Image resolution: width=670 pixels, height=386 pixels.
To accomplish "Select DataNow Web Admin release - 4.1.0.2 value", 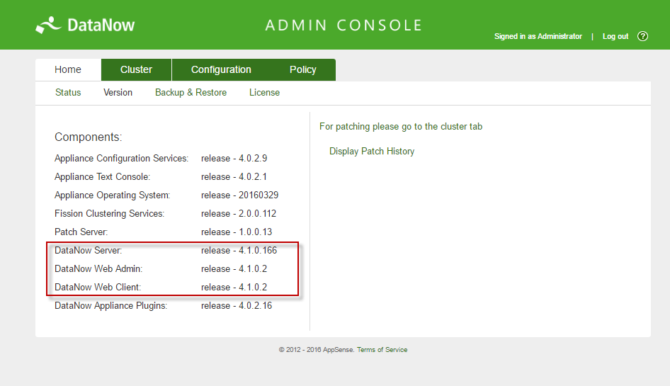I will tap(234, 268).
